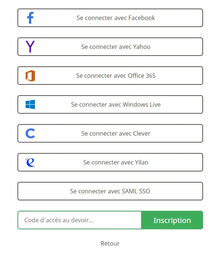Image resolution: width=222 pixels, height=253 pixels.
Task: Log in with "Se connecter avec Windows Live"
Action: [115, 104]
